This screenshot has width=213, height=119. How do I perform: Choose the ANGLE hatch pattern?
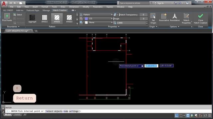[x=45, y=19]
